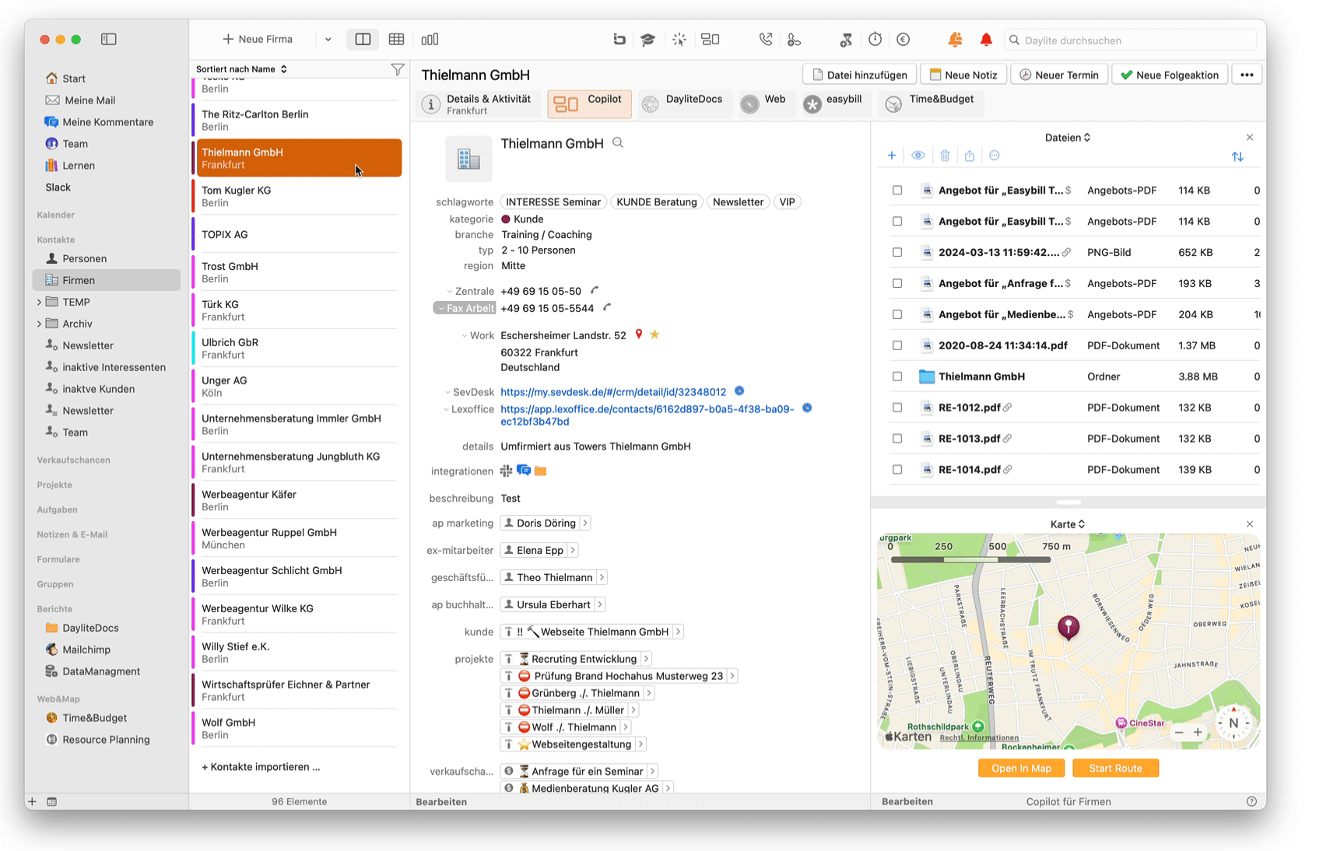
Task: Open the Neue Firma dropdown arrow
Action: [328, 40]
